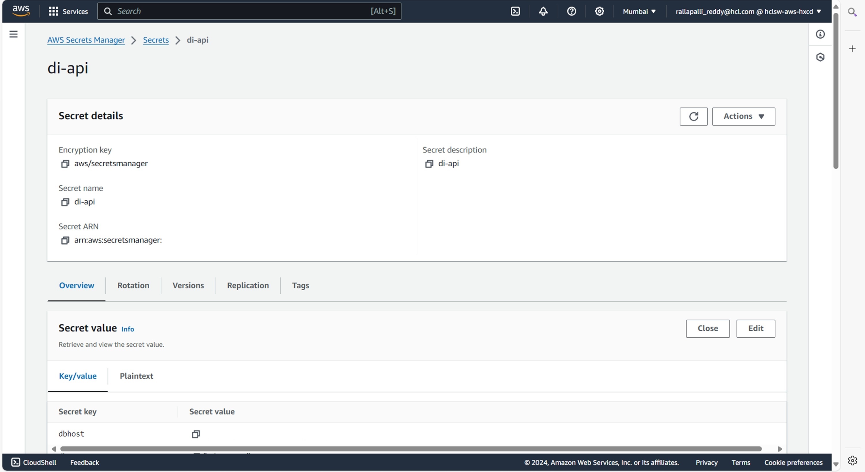Switch to the Rotation tab
Screen dimensions: 865x472
point(133,285)
